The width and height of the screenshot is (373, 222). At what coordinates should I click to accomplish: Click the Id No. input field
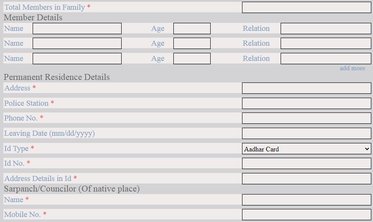click(306, 163)
